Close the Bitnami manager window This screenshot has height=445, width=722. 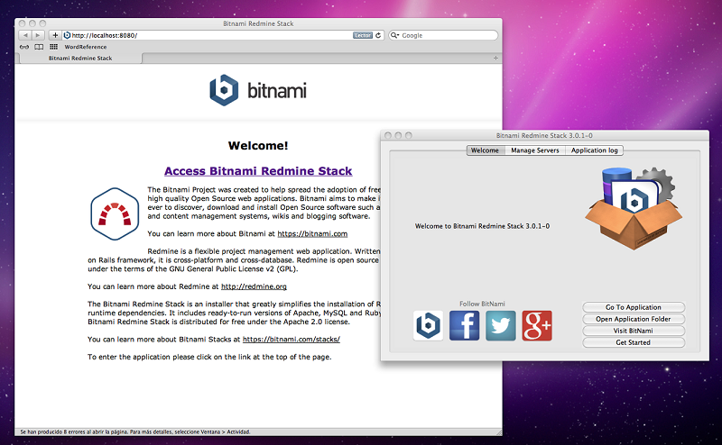pos(388,136)
